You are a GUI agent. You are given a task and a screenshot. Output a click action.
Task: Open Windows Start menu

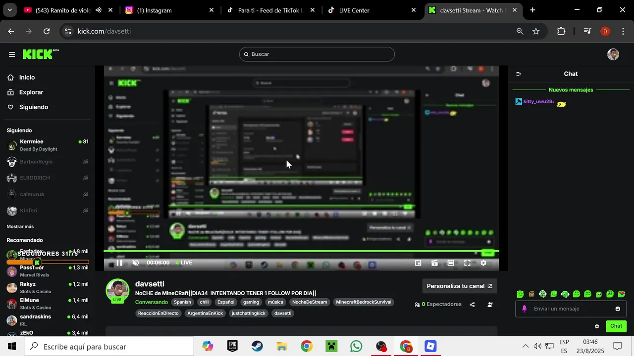[x=12, y=347]
